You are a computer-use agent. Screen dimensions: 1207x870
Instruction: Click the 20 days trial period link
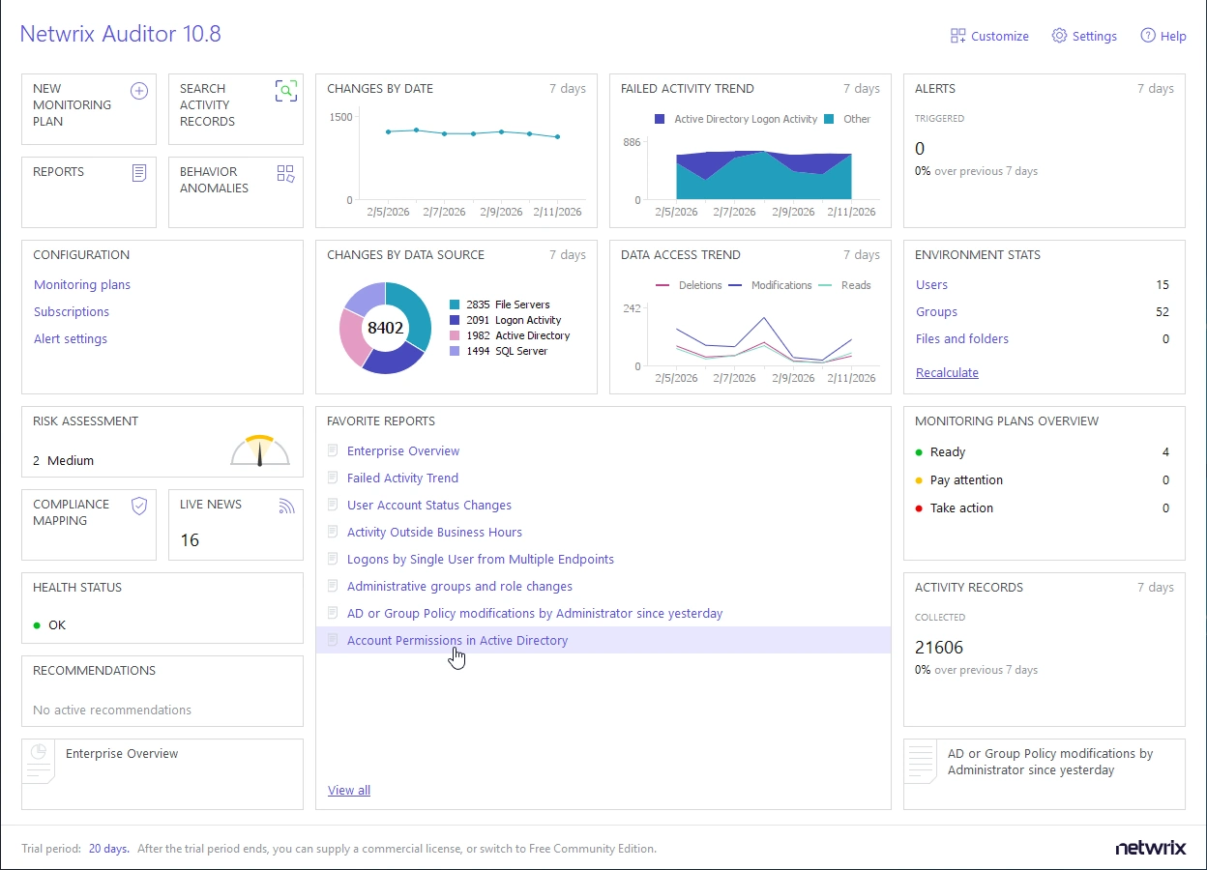pos(108,849)
